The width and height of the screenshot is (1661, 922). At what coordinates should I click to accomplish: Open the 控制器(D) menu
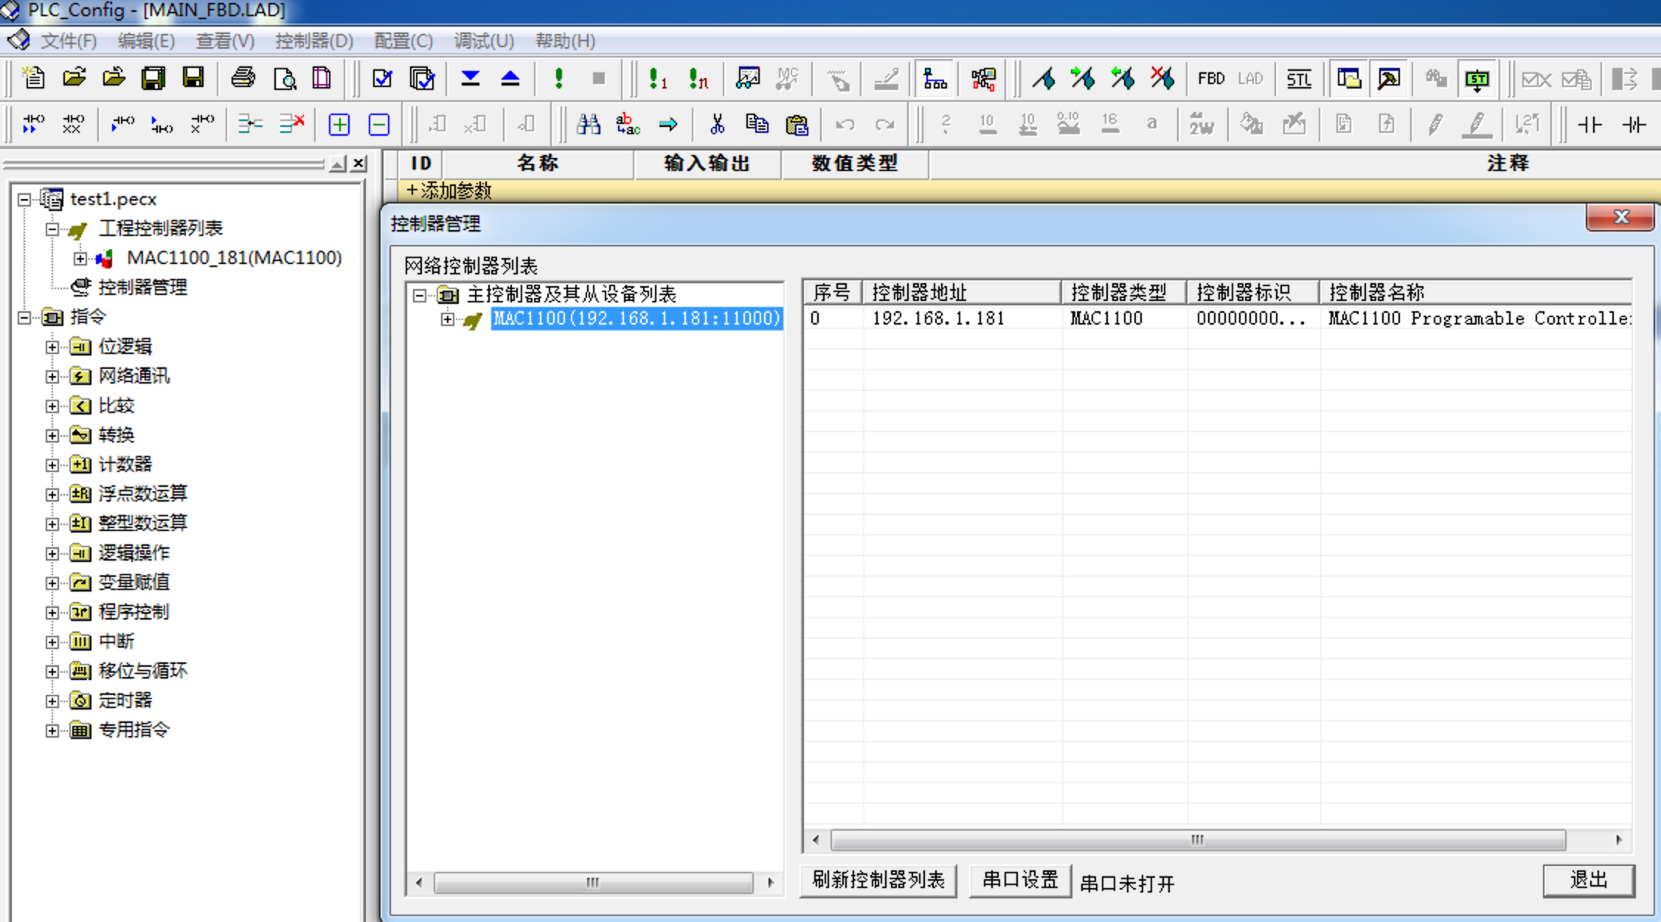coord(314,41)
